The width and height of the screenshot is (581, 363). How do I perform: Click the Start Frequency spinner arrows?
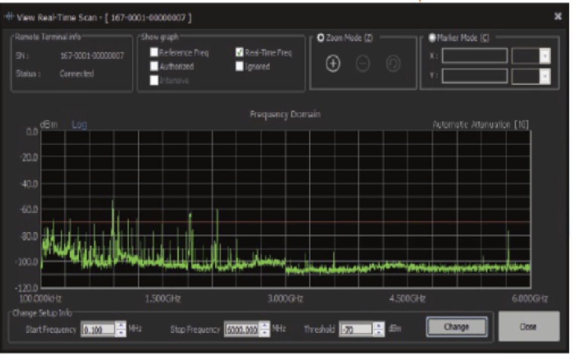click(121, 330)
